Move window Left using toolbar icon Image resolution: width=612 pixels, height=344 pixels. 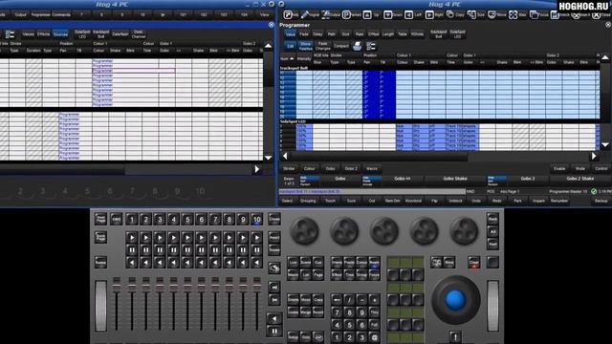click(413, 15)
